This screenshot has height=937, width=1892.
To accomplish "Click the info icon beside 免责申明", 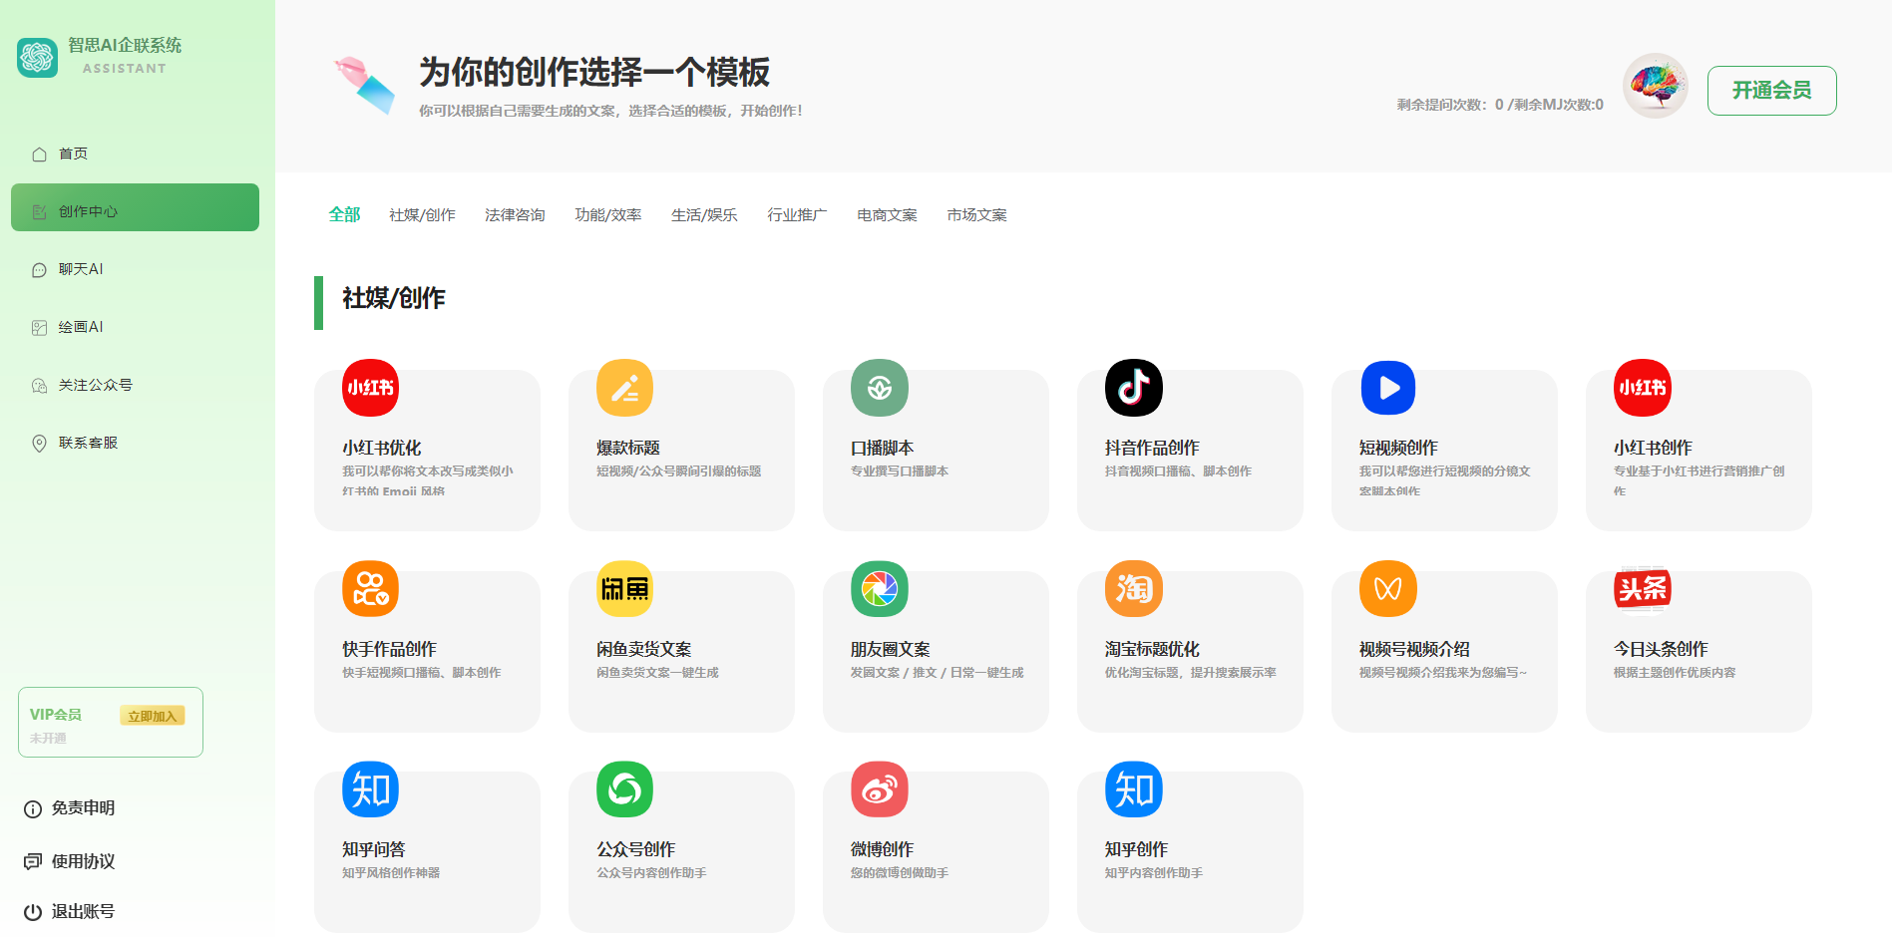I will pos(33,808).
